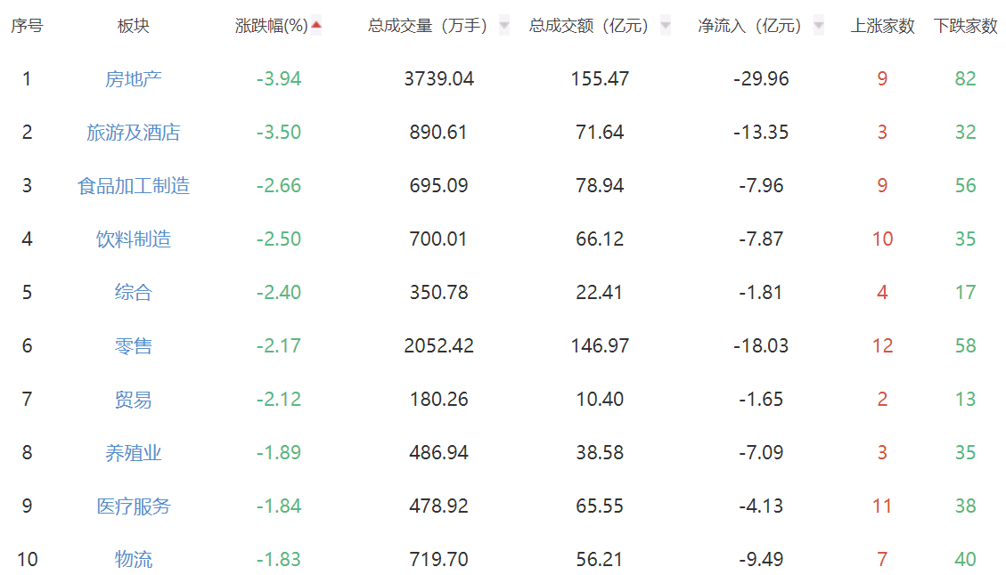Open the 饮料制造 sector page

[134, 239]
